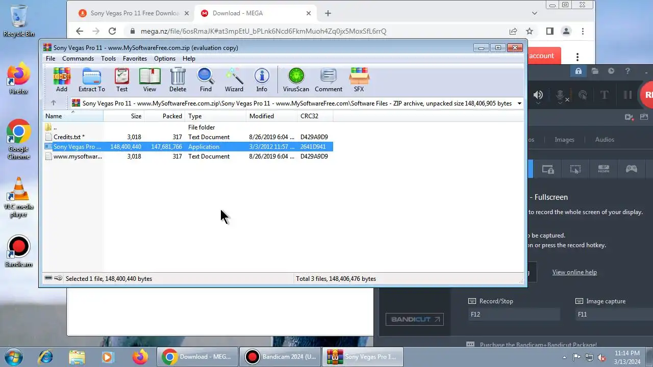Open Chrome side panel icon
Image resolution: width=653 pixels, height=367 pixels.
549,31
